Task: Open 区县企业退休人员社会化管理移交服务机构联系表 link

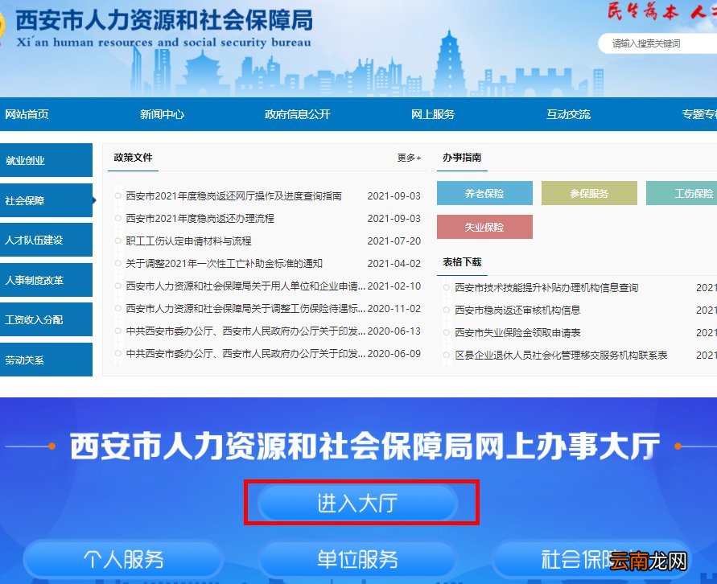Action: point(561,355)
